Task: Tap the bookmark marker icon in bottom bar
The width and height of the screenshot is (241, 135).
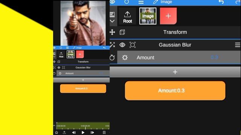Action: (104, 132)
